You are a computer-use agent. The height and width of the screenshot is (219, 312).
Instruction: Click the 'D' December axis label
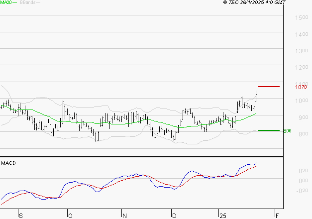point(174,216)
